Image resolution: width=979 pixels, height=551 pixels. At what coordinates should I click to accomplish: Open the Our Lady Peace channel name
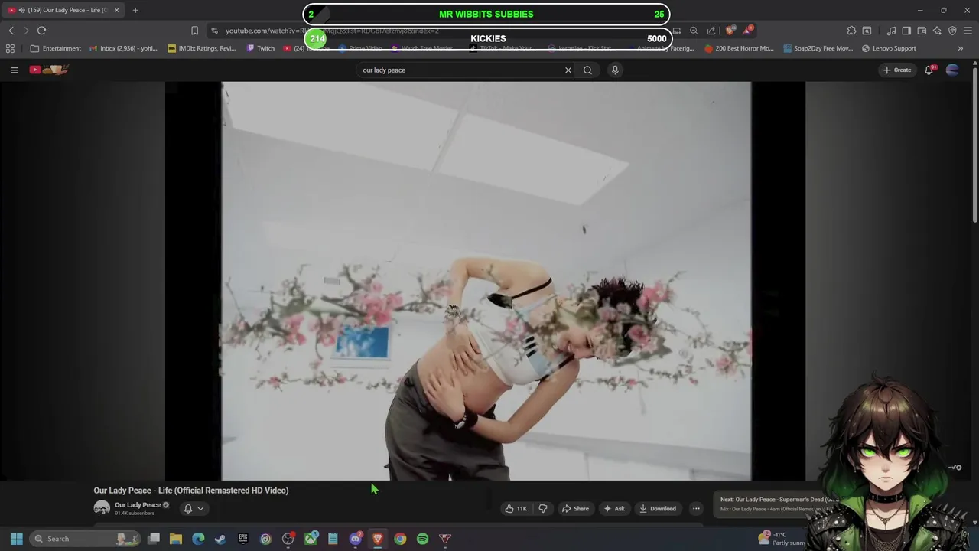coord(138,505)
